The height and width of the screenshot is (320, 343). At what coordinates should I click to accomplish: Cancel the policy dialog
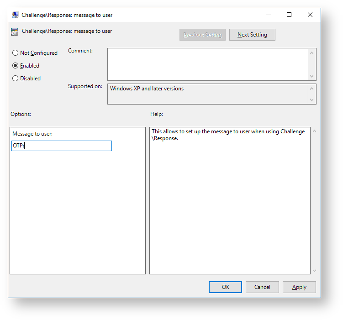[262, 287]
